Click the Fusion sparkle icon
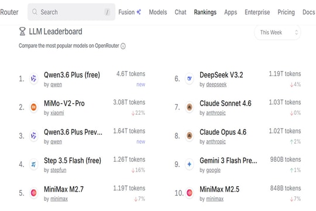 (139, 12)
